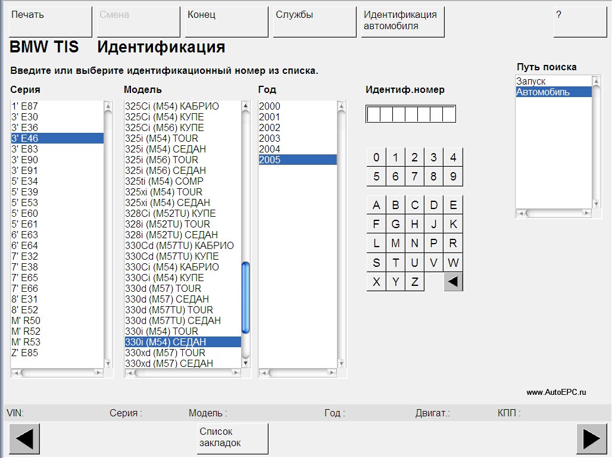Select model 330Cd (M57TU) КУПЕ
Image resolution: width=612 pixels, height=458 pixels.
pyautogui.click(x=183, y=256)
